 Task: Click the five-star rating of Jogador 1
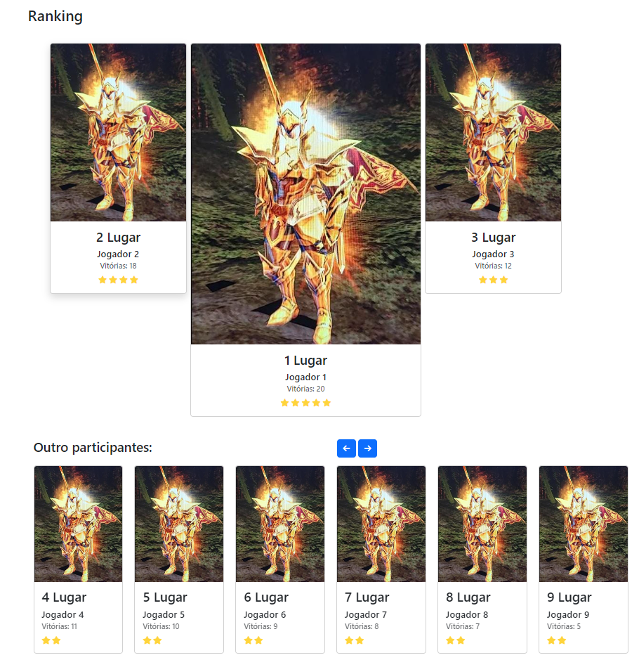(305, 403)
